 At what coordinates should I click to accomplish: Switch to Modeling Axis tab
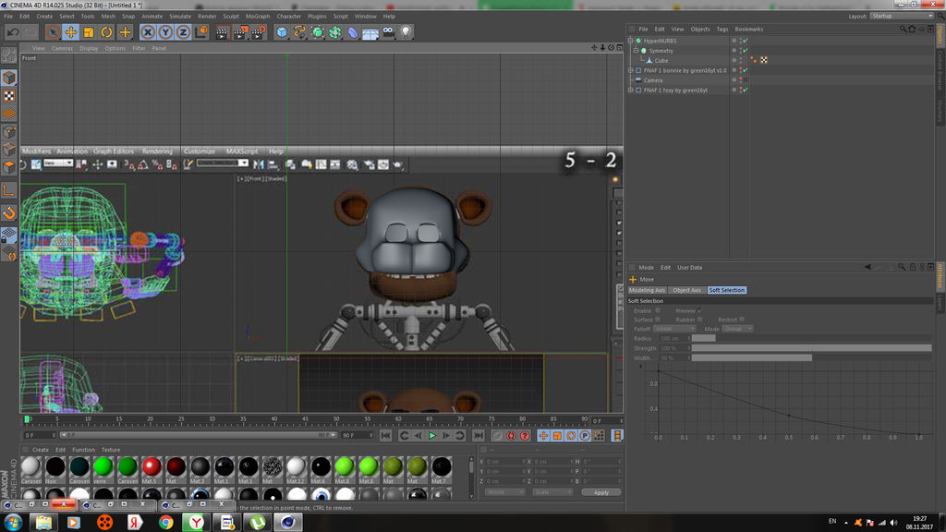point(647,290)
